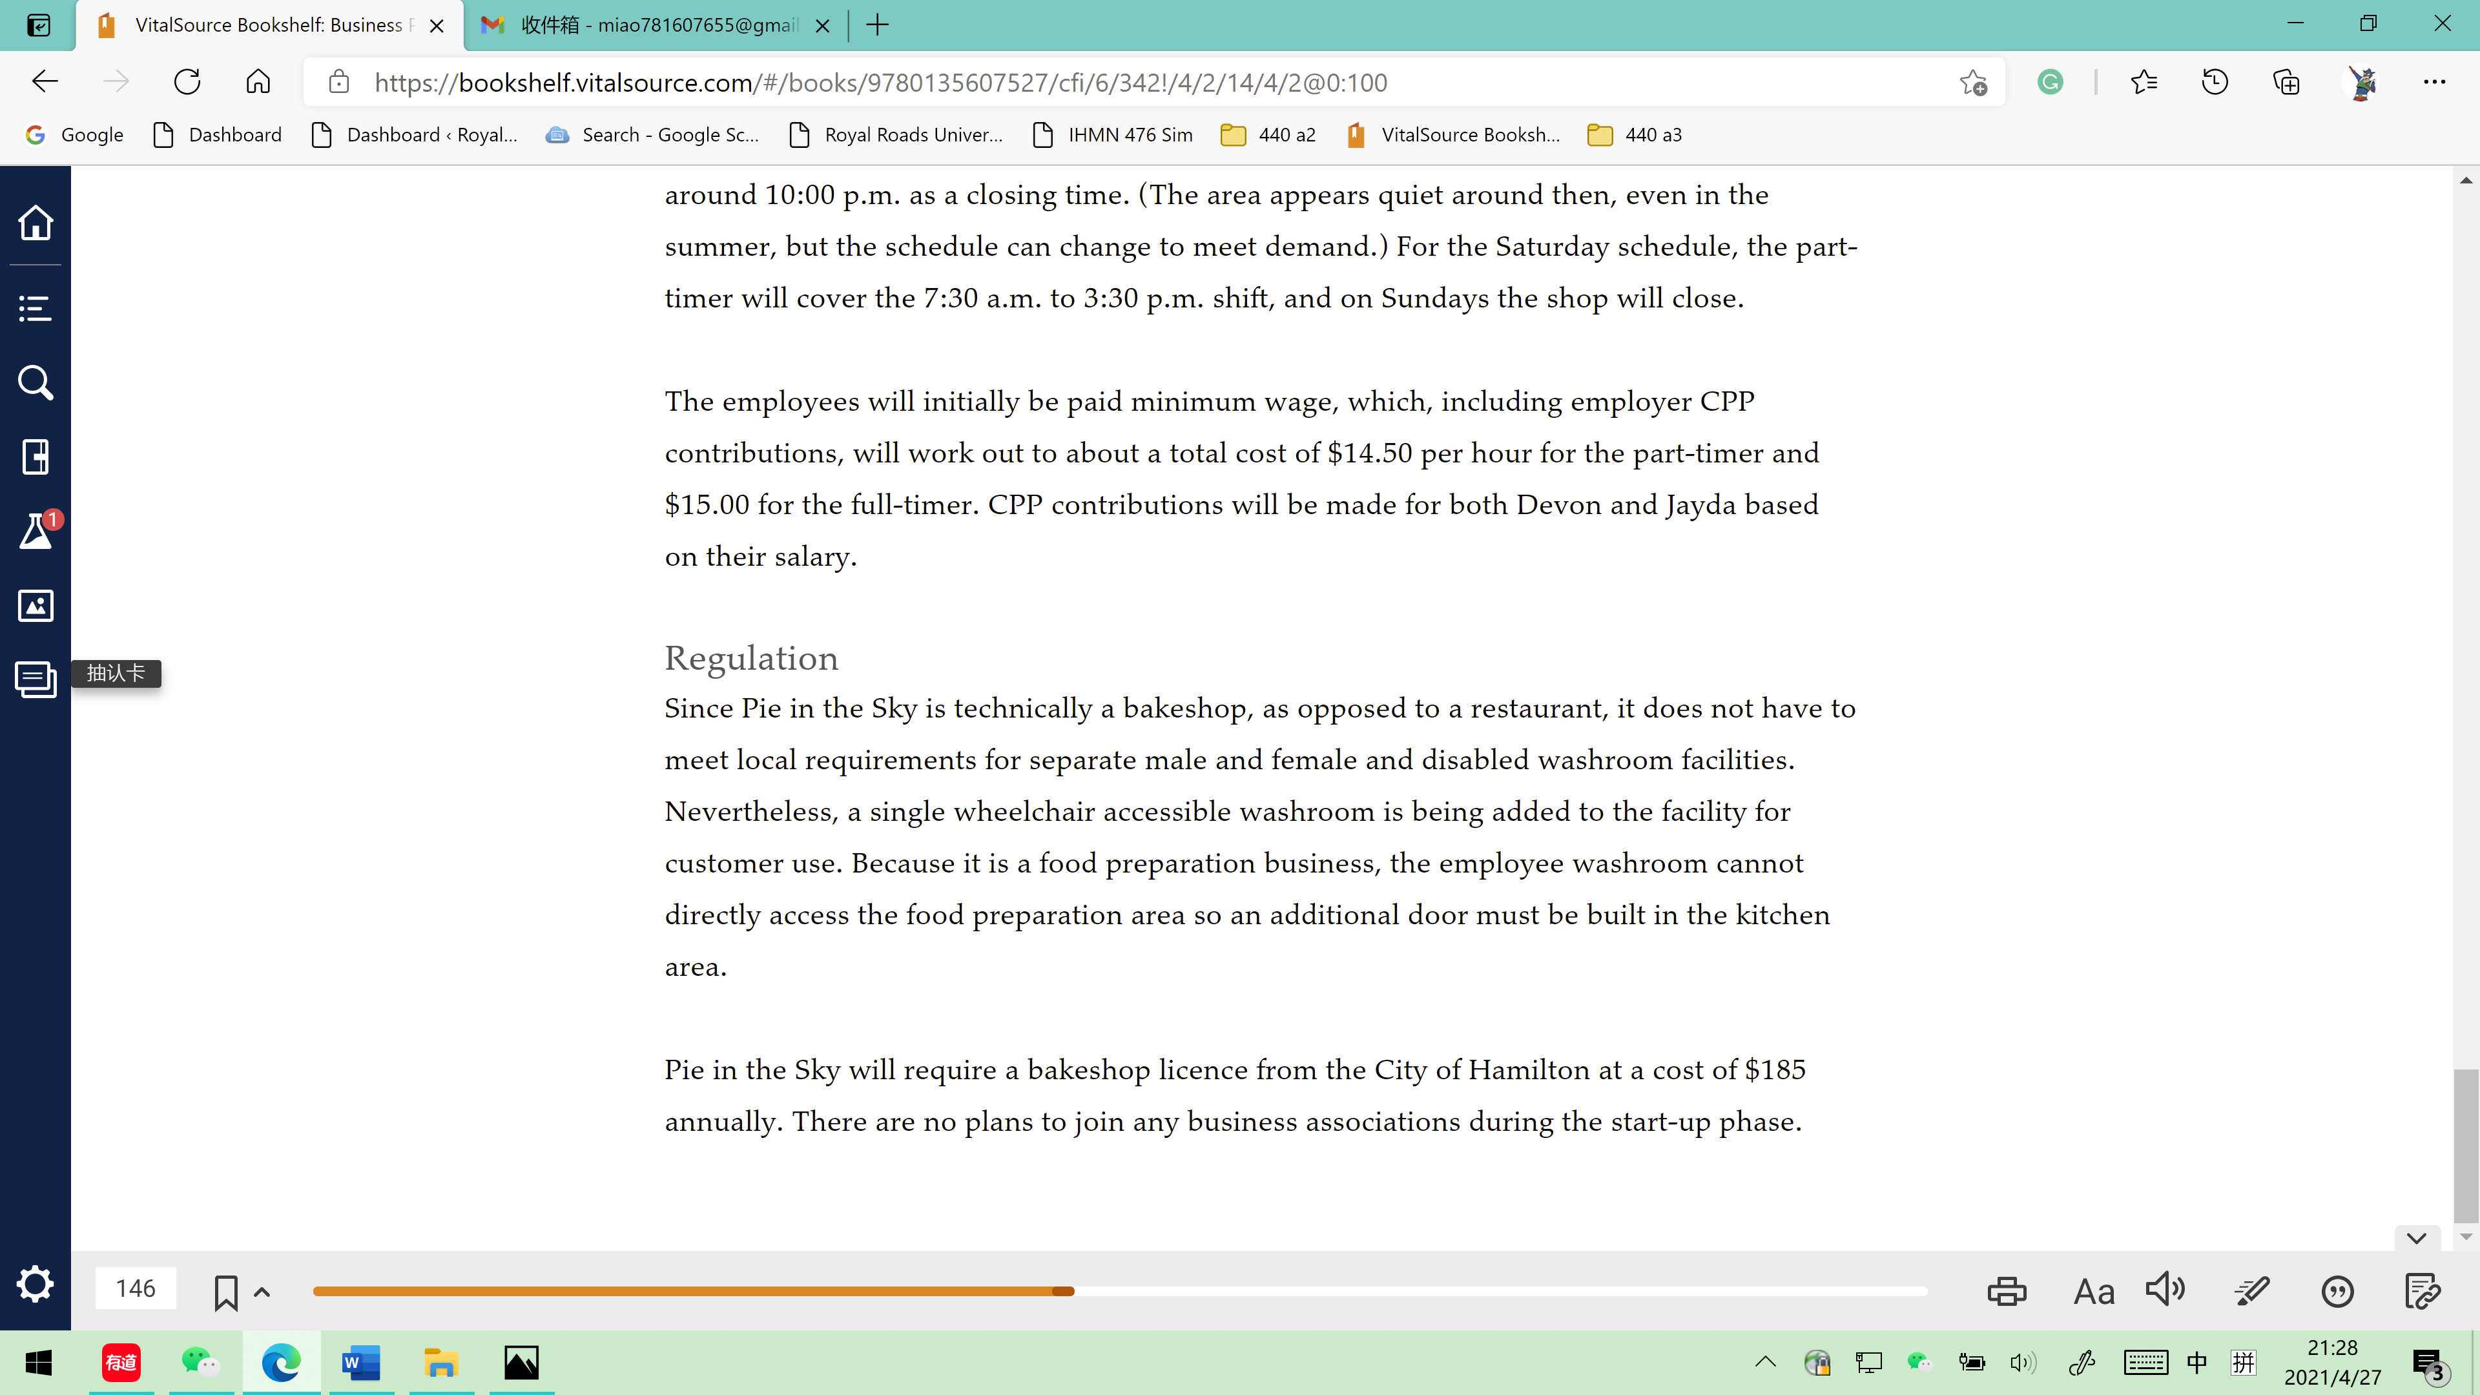Open the flashcards icon in sidebar
The width and height of the screenshot is (2480, 1395).
36,679
